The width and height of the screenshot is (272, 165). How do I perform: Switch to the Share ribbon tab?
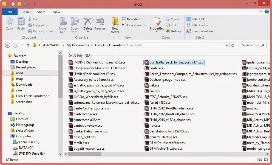(x=41, y=12)
